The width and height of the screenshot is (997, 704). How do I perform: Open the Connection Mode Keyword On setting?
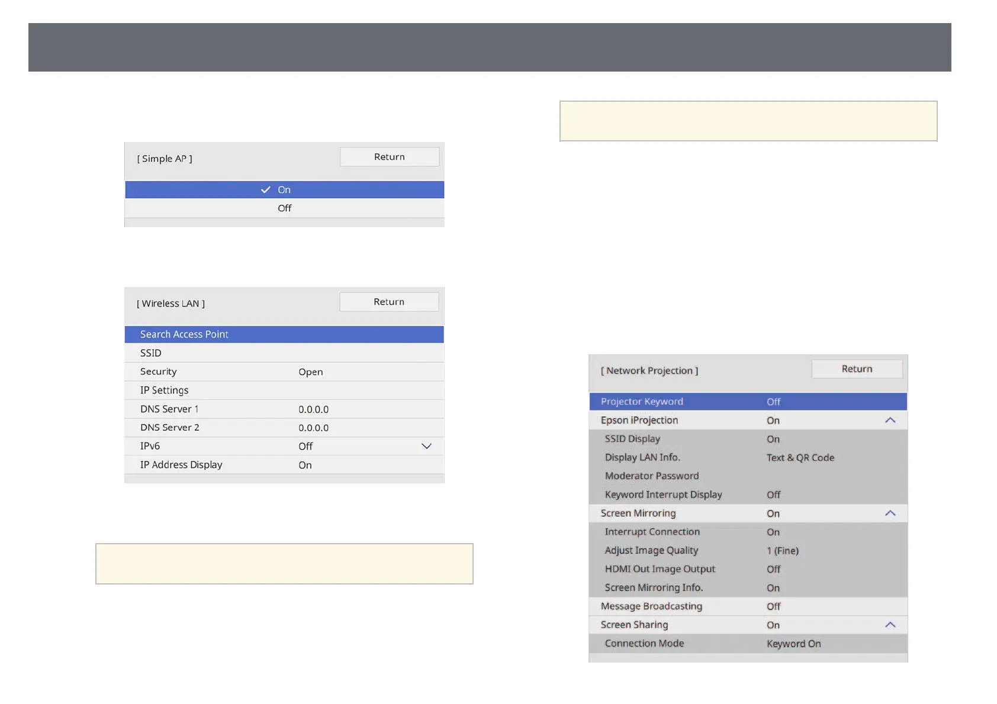coord(748,644)
